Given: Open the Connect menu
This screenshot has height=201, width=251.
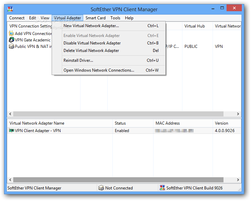Looking at the screenshot, I should [x=17, y=18].
